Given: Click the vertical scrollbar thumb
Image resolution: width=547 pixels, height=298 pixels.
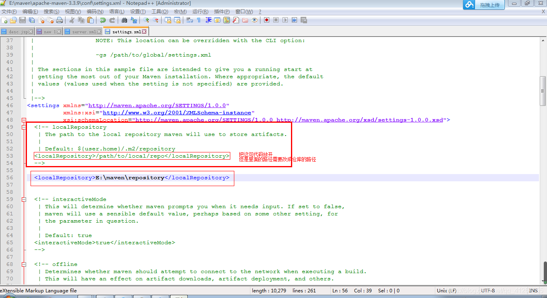Looking at the screenshot, I should [x=543, y=91].
